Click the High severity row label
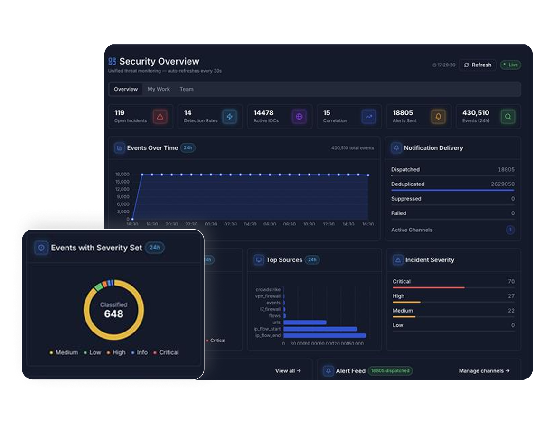The image size is (554, 424). [399, 296]
